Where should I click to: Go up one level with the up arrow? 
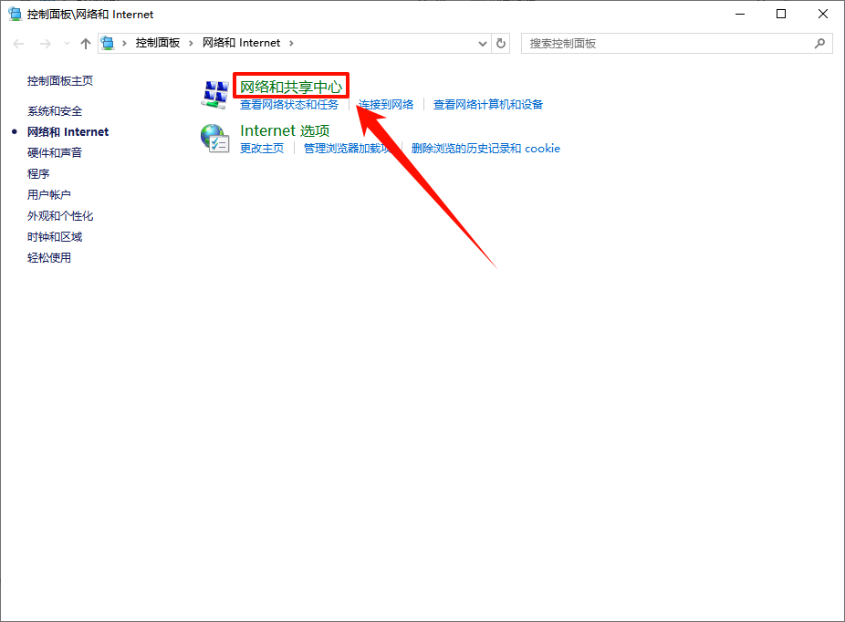(x=85, y=44)
